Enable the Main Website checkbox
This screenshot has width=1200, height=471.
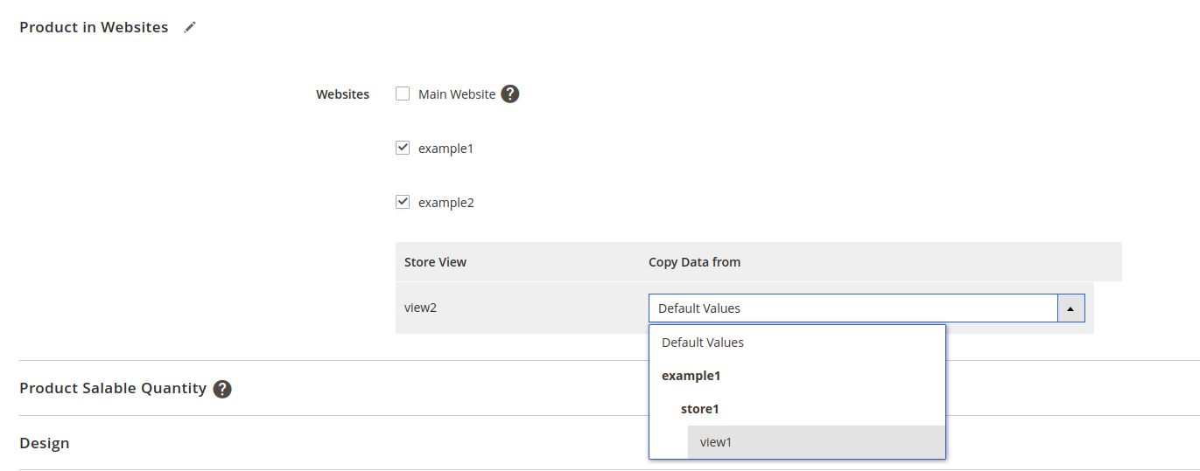point(403,94)
